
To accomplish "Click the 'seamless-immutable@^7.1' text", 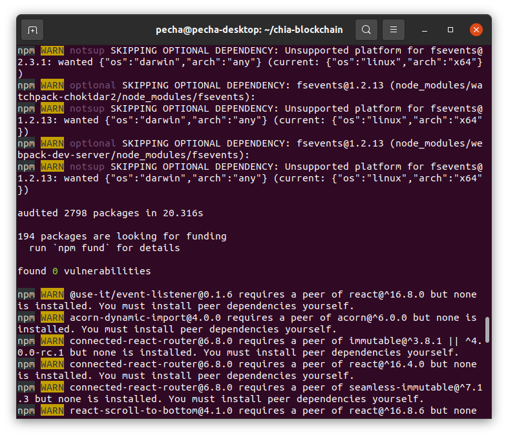I will coord(416,387).
